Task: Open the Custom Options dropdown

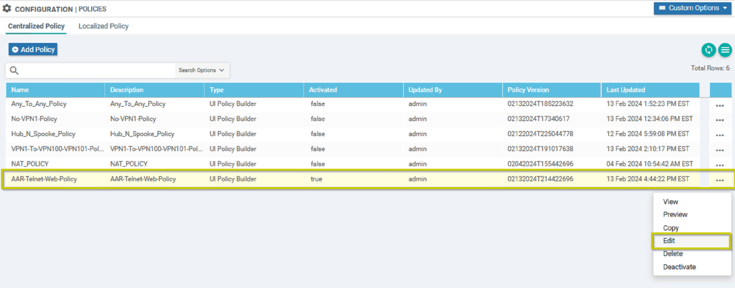Action: 693,8
